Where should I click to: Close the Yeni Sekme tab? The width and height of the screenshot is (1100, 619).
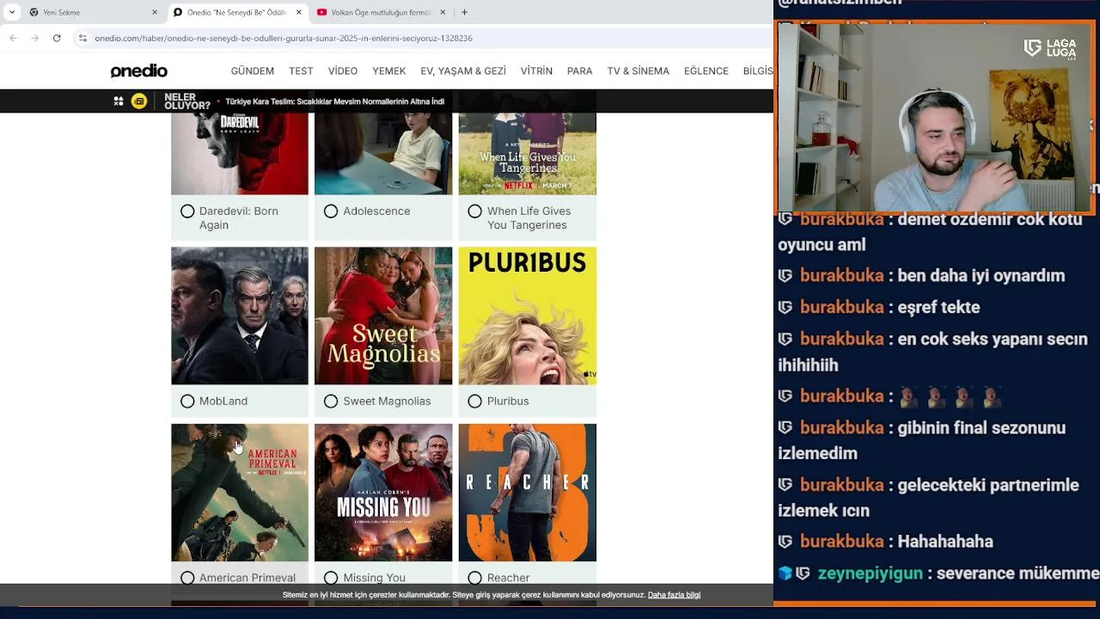[x=155, y=12]
